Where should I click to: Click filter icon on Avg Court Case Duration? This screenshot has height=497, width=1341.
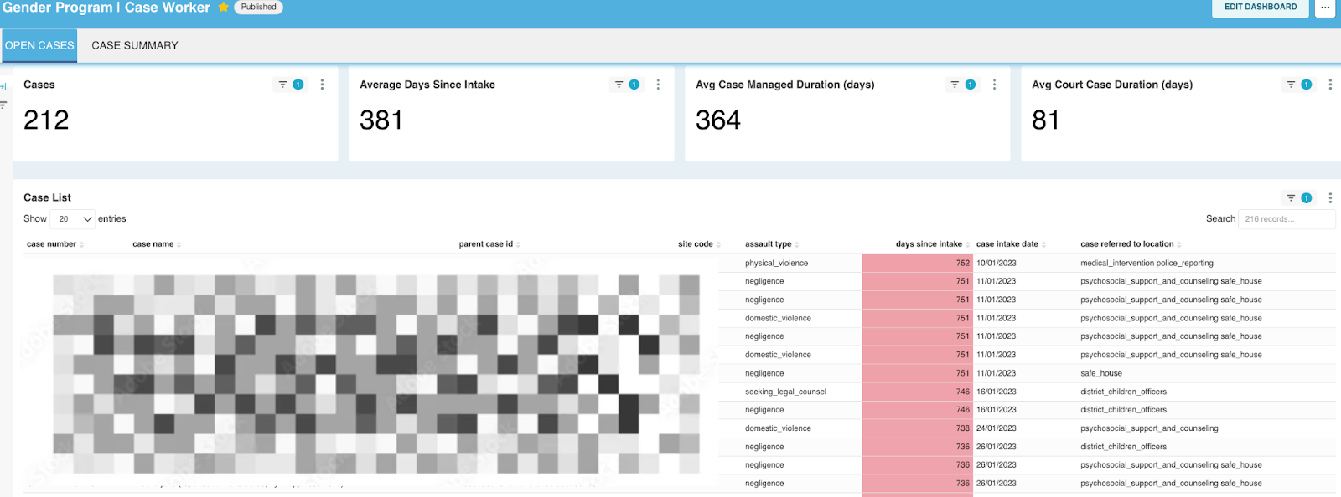coord(1292,85)
